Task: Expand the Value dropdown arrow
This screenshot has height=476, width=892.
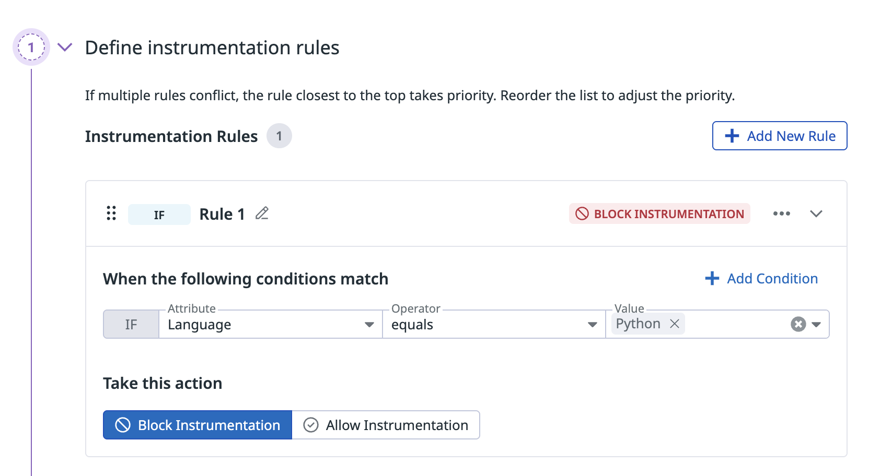Action: click(x=816, y=324)
